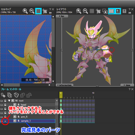Jump to frame 10 on timeline ruler
The height and width of the screenshot is (135, 135).
coord(93,93)
